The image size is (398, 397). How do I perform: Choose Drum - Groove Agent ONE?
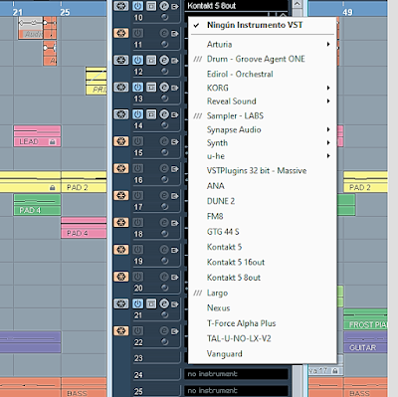pos(256,59)
